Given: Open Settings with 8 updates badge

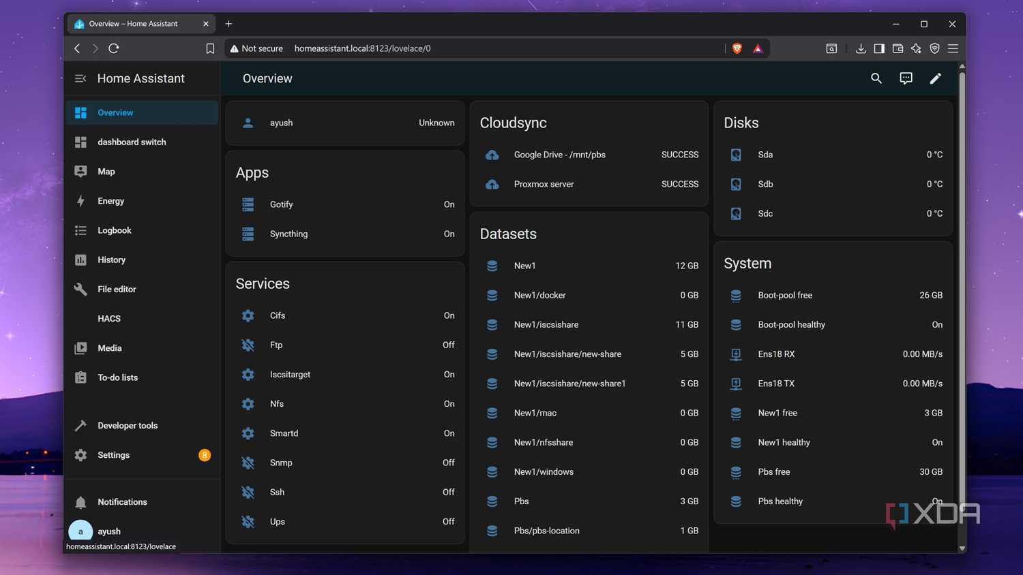Looking at the screenshot, I should 142,455.
